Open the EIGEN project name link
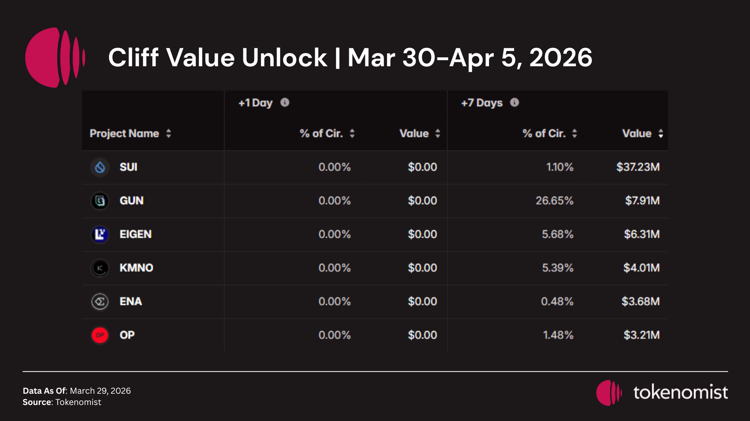The height and width of the screenshot is (421, 750). (x=136, y=234)
